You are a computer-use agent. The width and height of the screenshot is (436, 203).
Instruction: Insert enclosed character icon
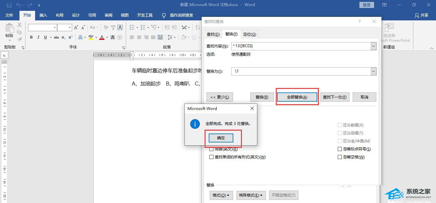coord(120,37)
